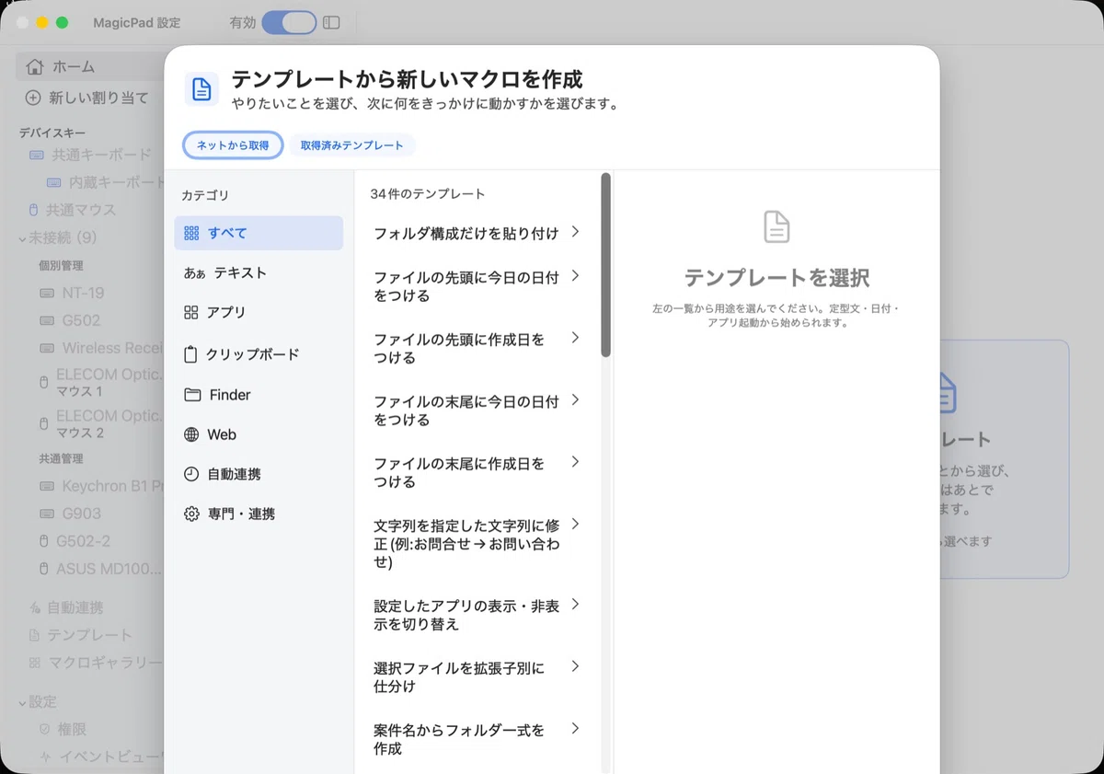Open ファイルの先頭に今日の日付をつける template

(477, 286)
